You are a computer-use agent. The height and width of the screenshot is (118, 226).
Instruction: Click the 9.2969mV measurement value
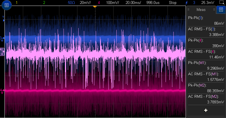[x=216, y=68]
